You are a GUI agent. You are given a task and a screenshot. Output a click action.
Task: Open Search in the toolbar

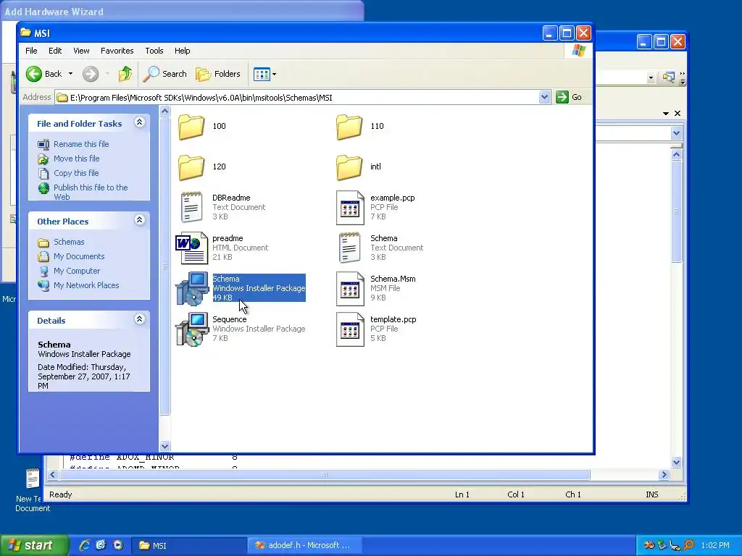[165, 74]
